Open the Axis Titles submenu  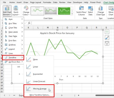coord(13,23)
